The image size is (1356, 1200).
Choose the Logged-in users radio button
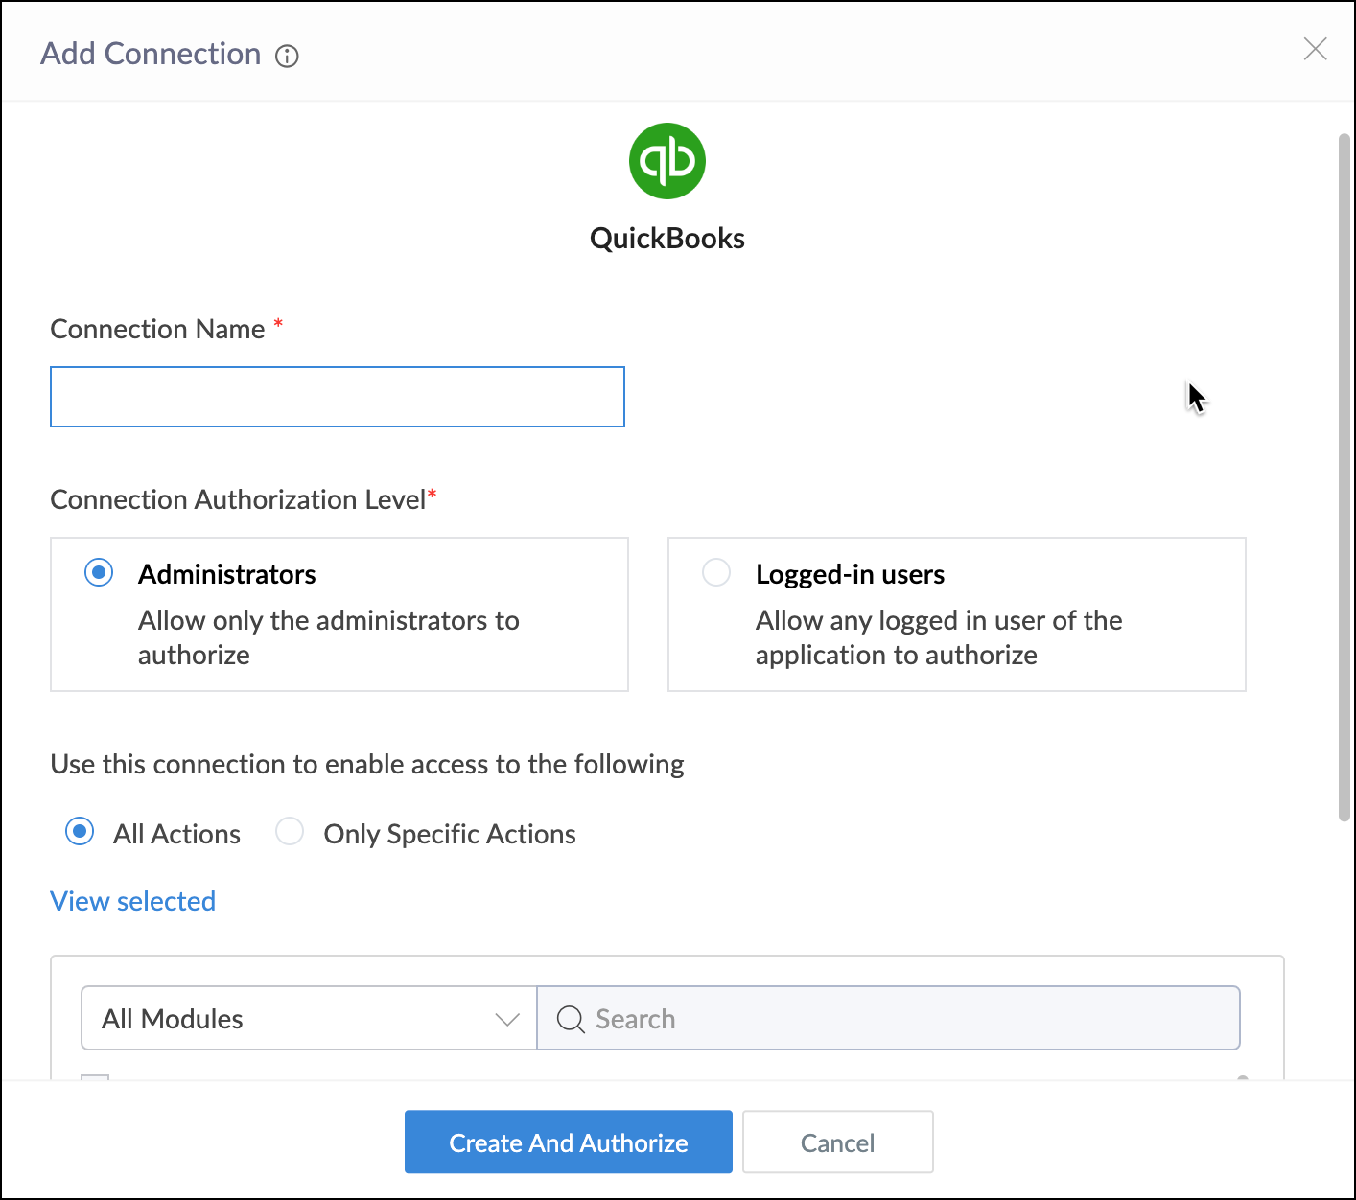(716, 573)
